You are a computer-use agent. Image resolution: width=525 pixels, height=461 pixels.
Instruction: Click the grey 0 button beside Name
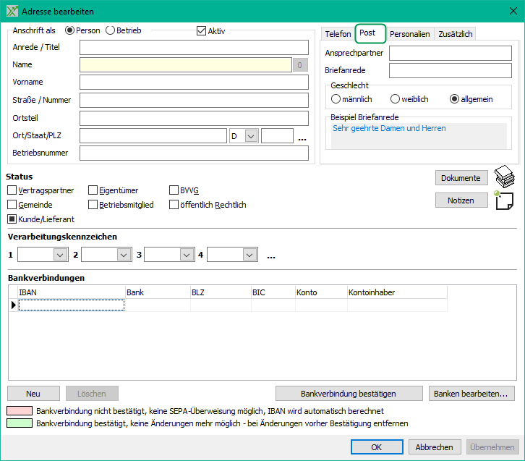301,65
